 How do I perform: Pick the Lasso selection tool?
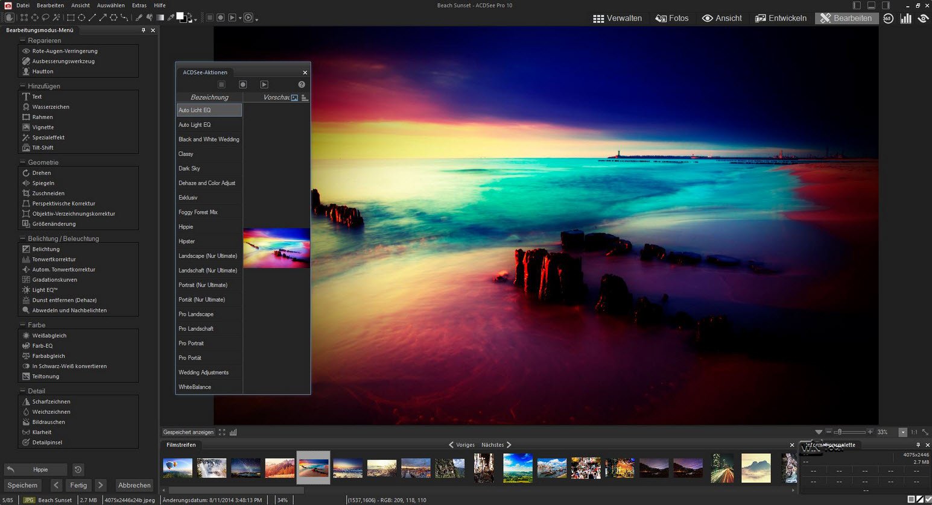pos(45,18)
